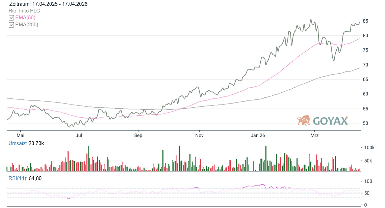Click the Jan 26 time axis label
The image size is (385, 208).
coord(258,136)
